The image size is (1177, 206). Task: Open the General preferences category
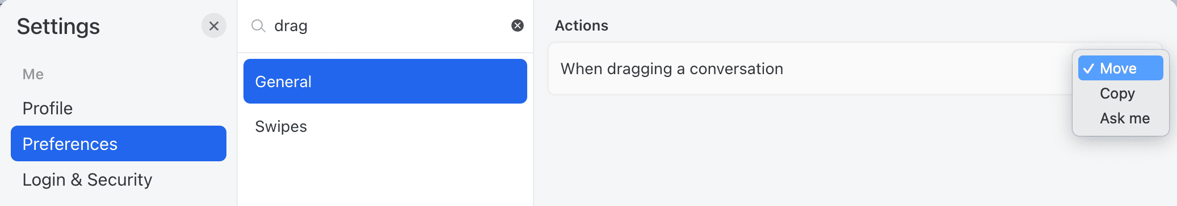pos(385,81)
